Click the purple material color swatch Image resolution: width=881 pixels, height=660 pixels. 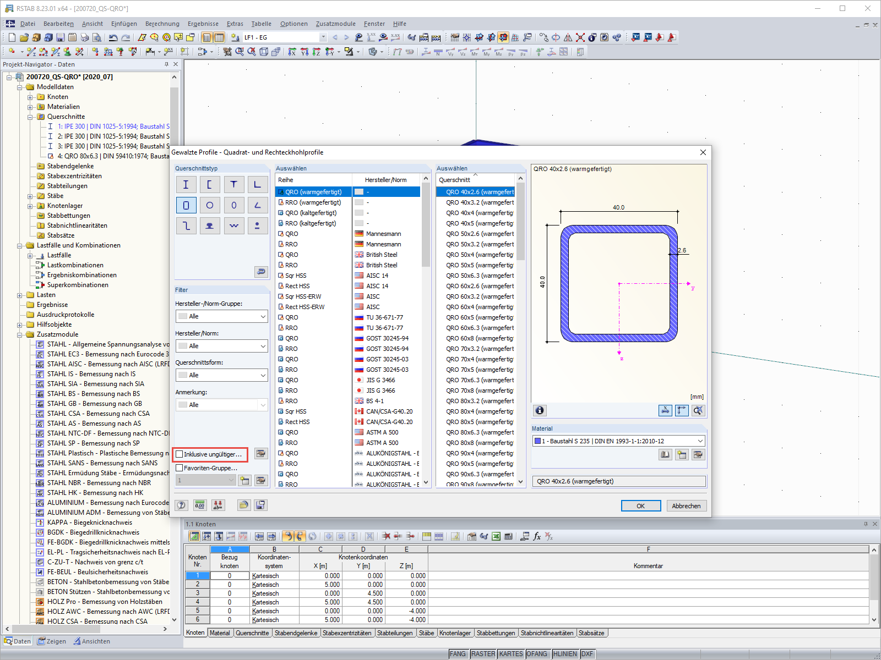537,441
